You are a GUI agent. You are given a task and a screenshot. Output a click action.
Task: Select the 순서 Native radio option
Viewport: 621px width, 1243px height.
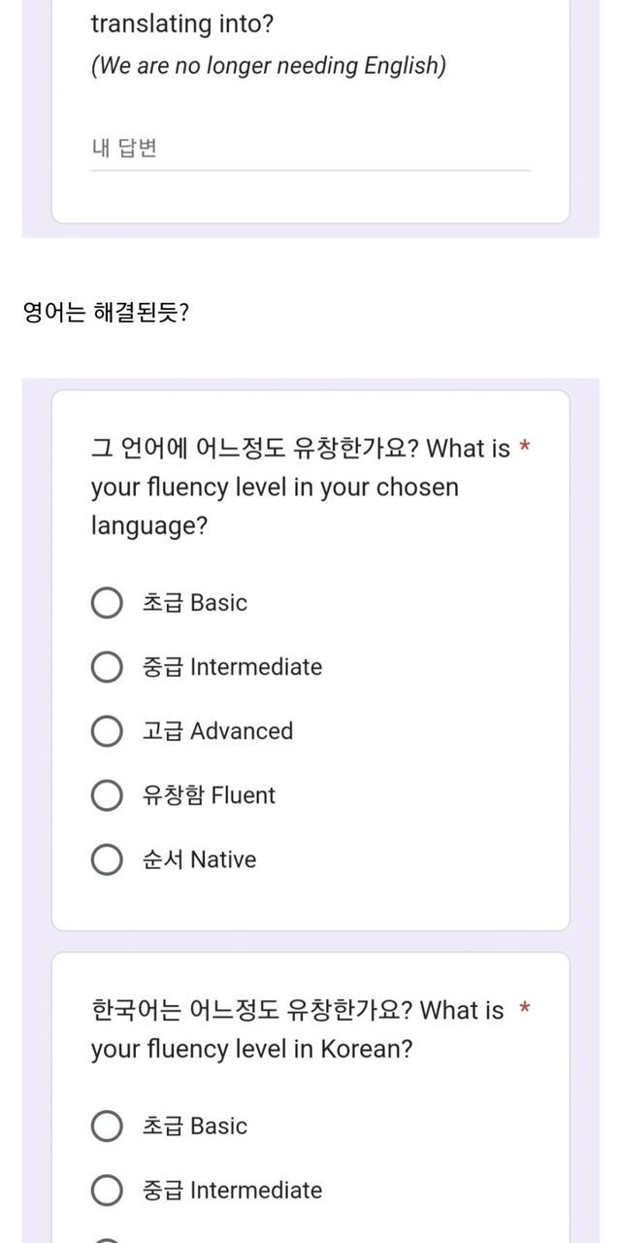[x=107, y=859]
